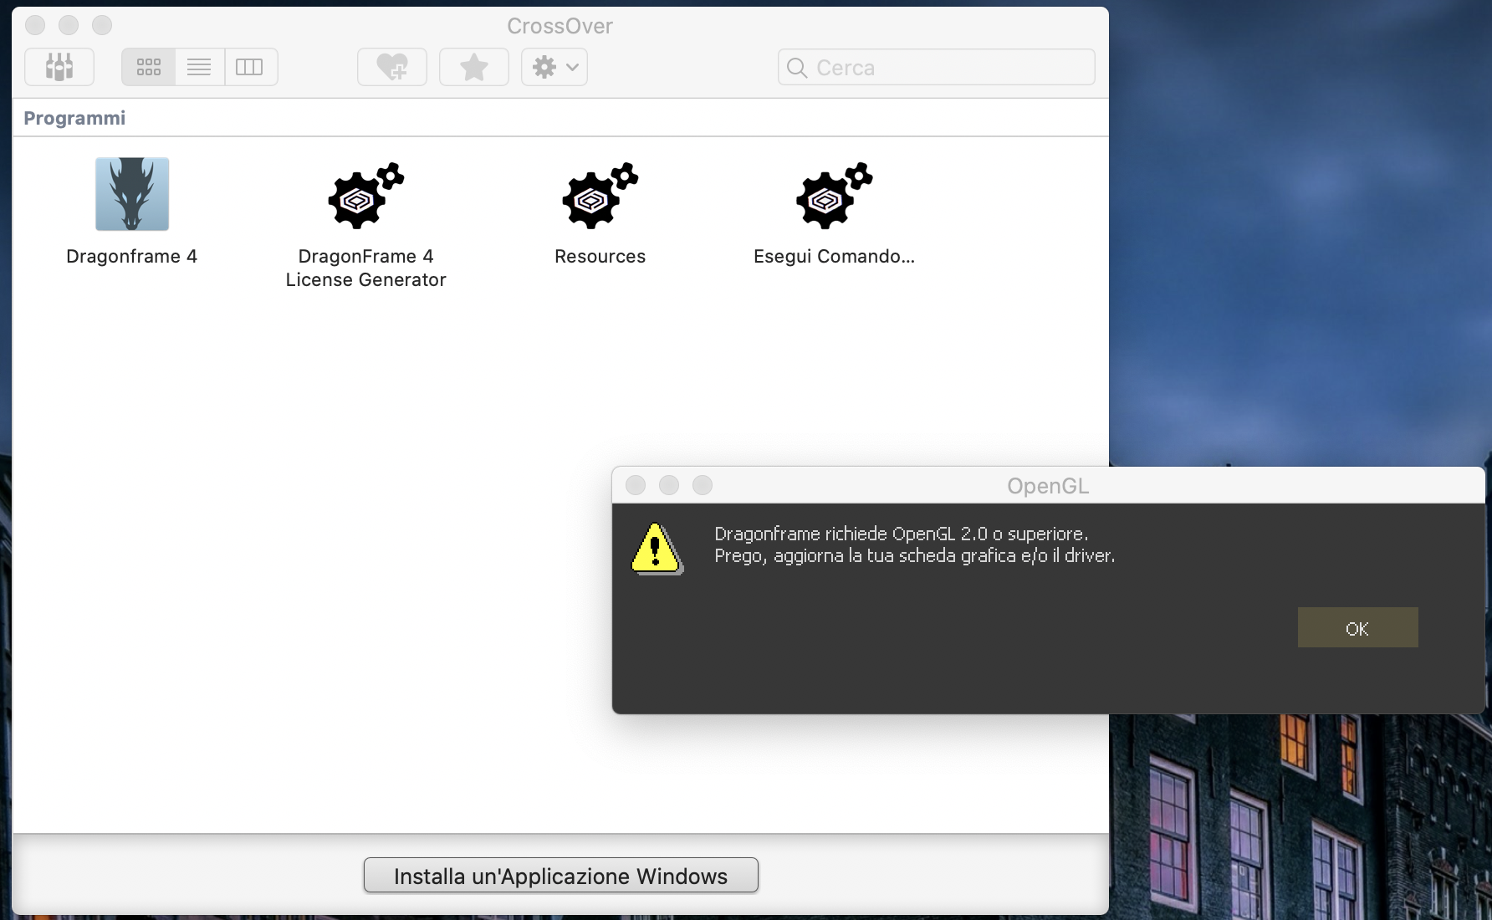
Task: Click the OpenGL dialog title bar
Action: 1048,485
